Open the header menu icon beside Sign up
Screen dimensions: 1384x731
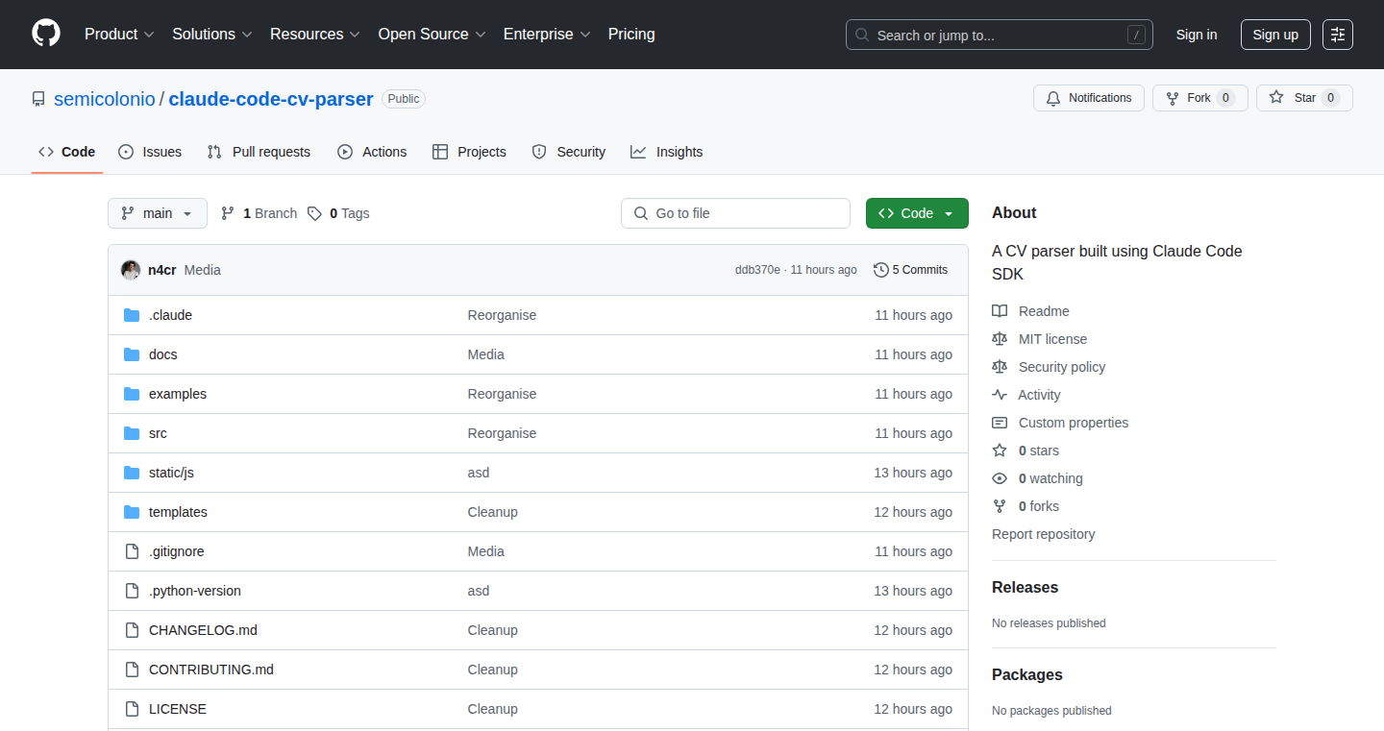click(x=1337, y=35)
